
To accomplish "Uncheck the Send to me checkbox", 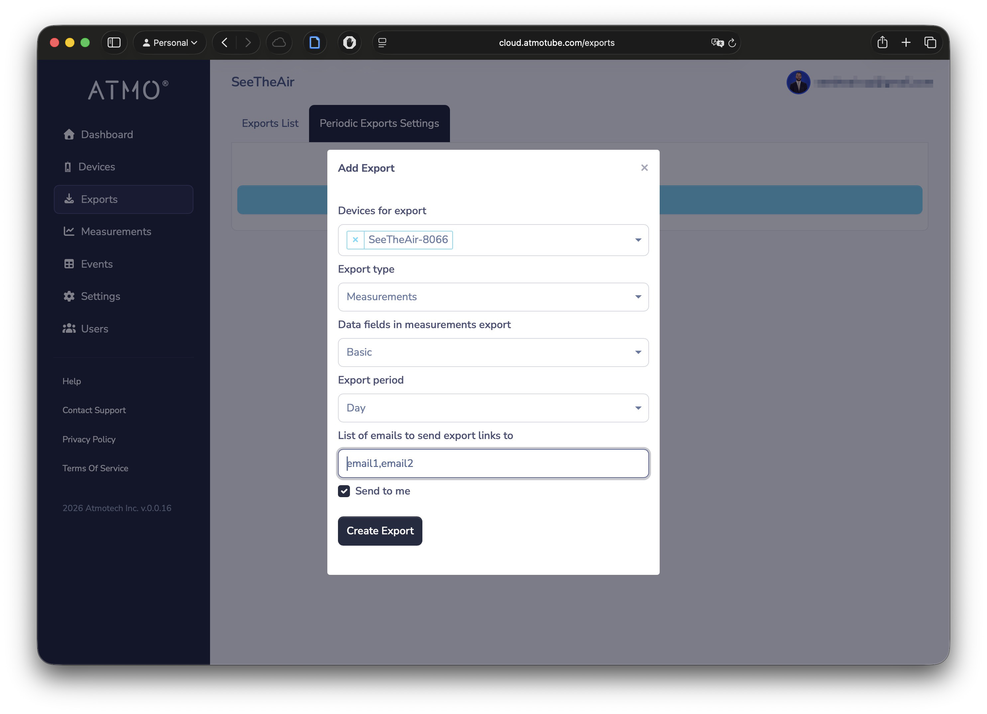I will click(344, 491).
